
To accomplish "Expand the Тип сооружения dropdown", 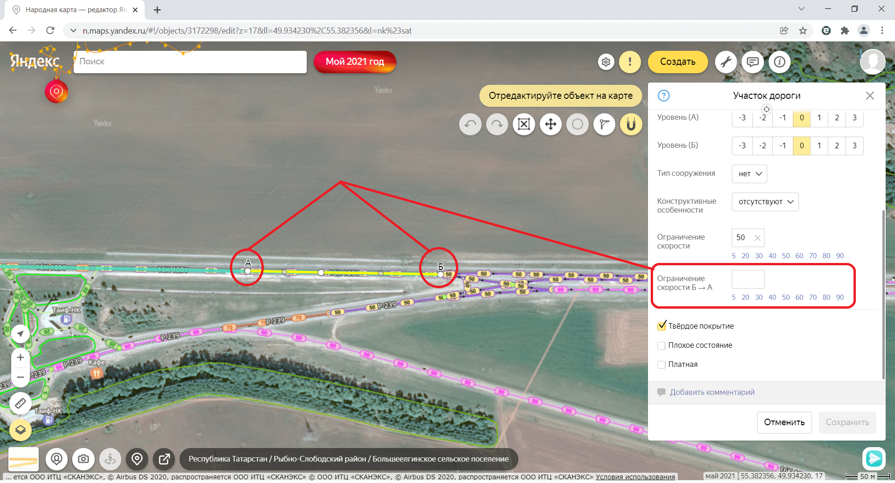I will pyautogui.click(x=749, y=174).
